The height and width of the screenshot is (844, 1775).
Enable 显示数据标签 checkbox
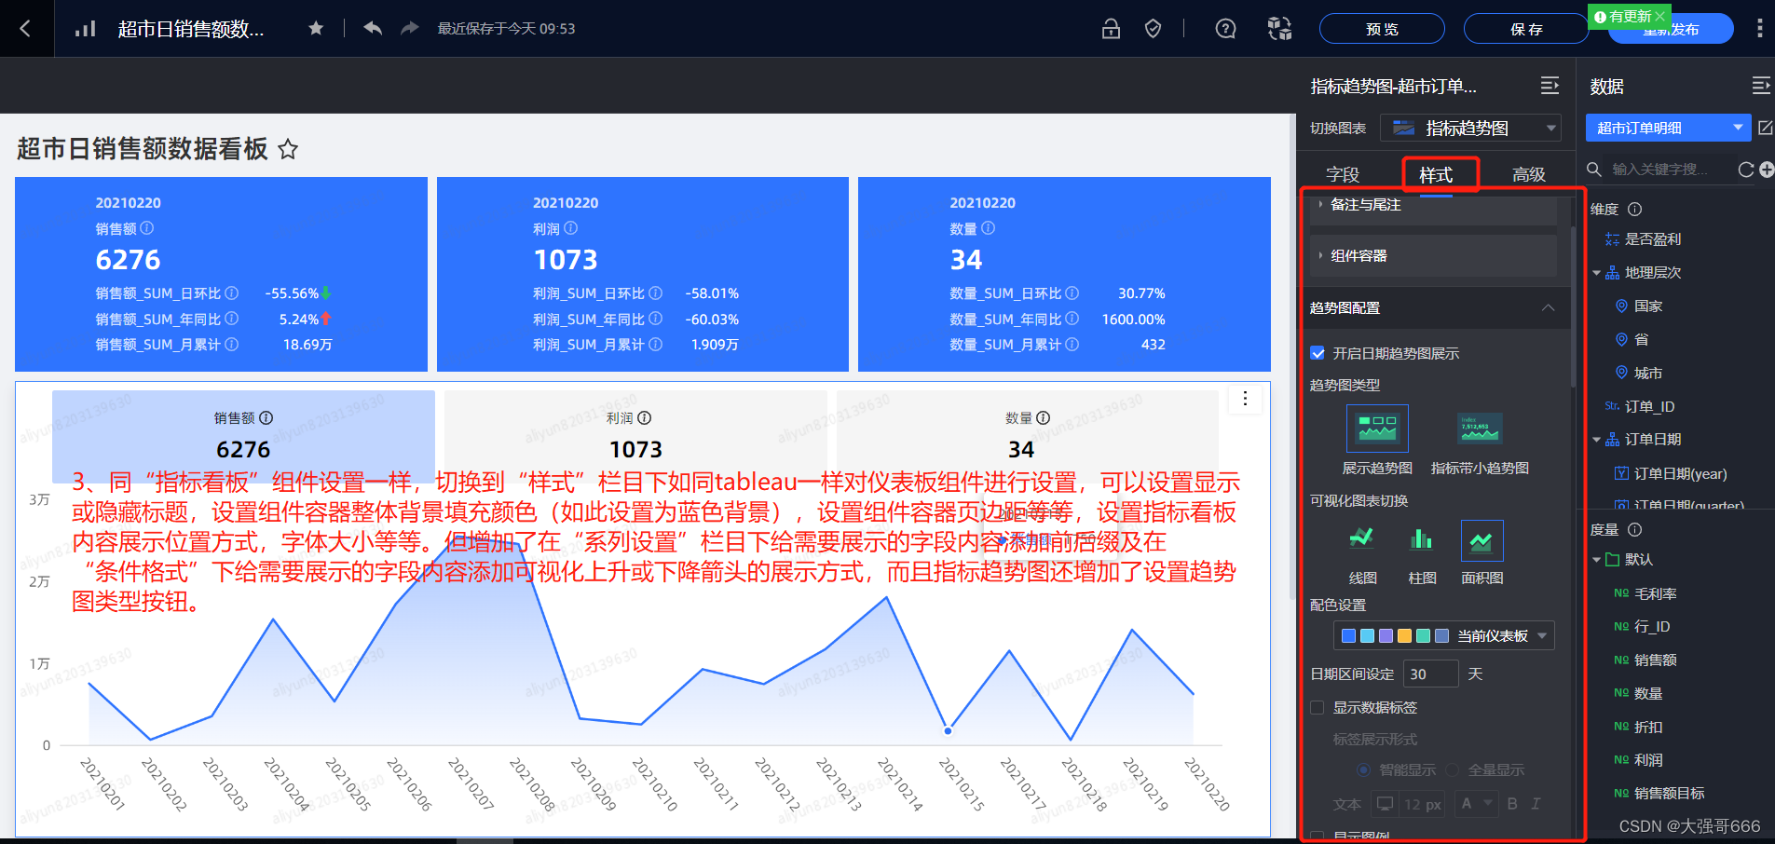[x=1318, y=708]
